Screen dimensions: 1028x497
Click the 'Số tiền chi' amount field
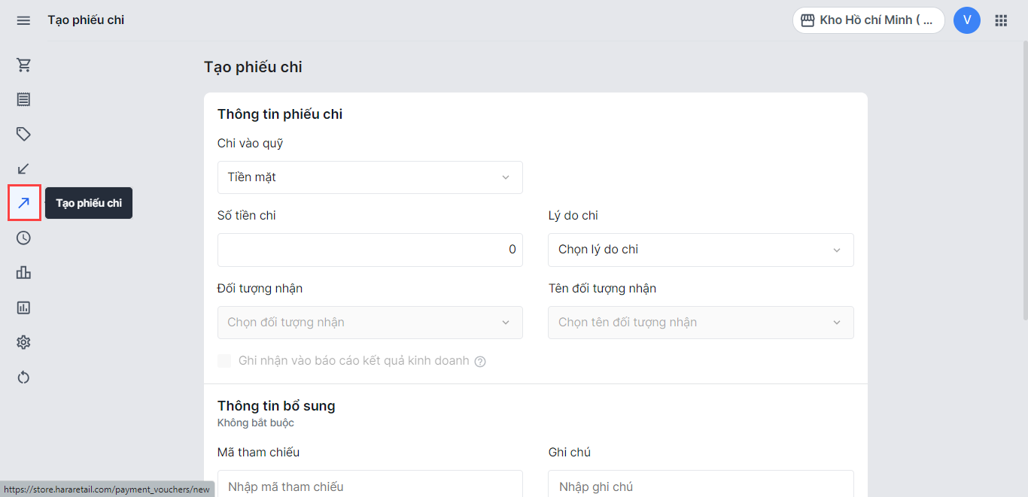(370, 250)
